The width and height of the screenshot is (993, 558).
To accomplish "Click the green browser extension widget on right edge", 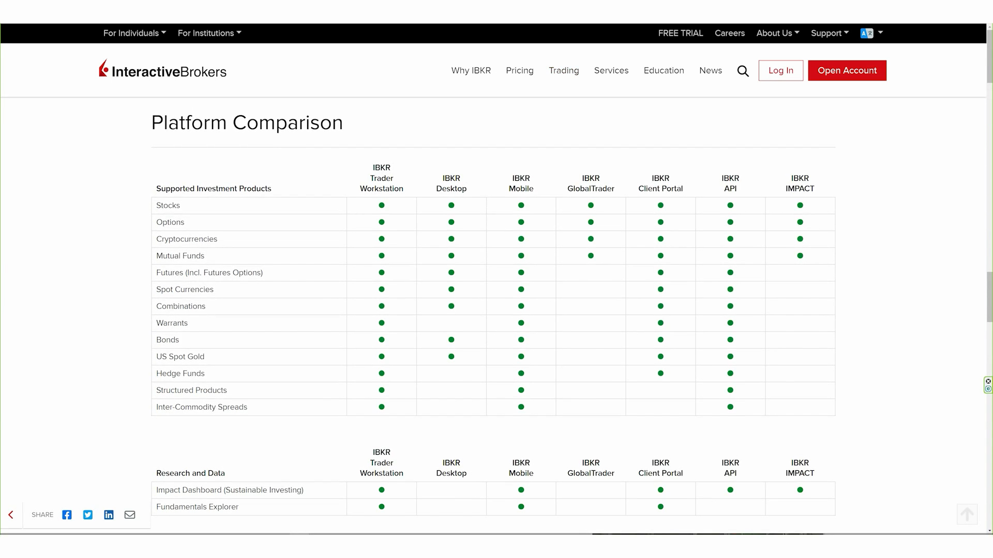I will (x=988, y=385).
